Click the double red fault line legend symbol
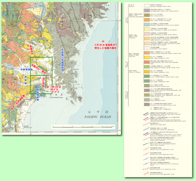Screen dimensions: 196x181 click(146, 119)
